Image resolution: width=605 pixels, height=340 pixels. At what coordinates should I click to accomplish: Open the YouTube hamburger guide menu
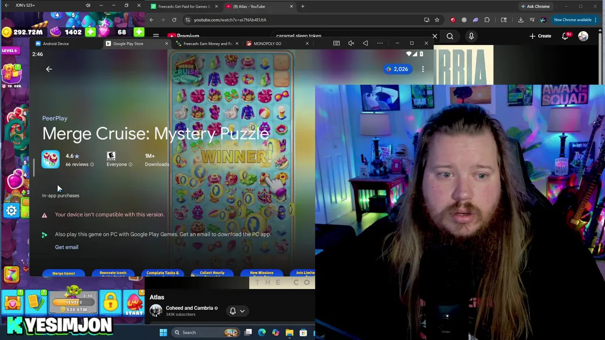(156, 36)
